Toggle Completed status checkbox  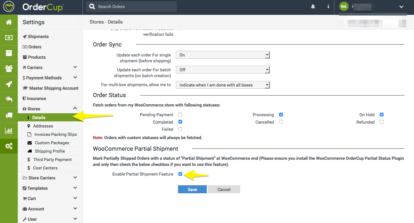[180, 122]
